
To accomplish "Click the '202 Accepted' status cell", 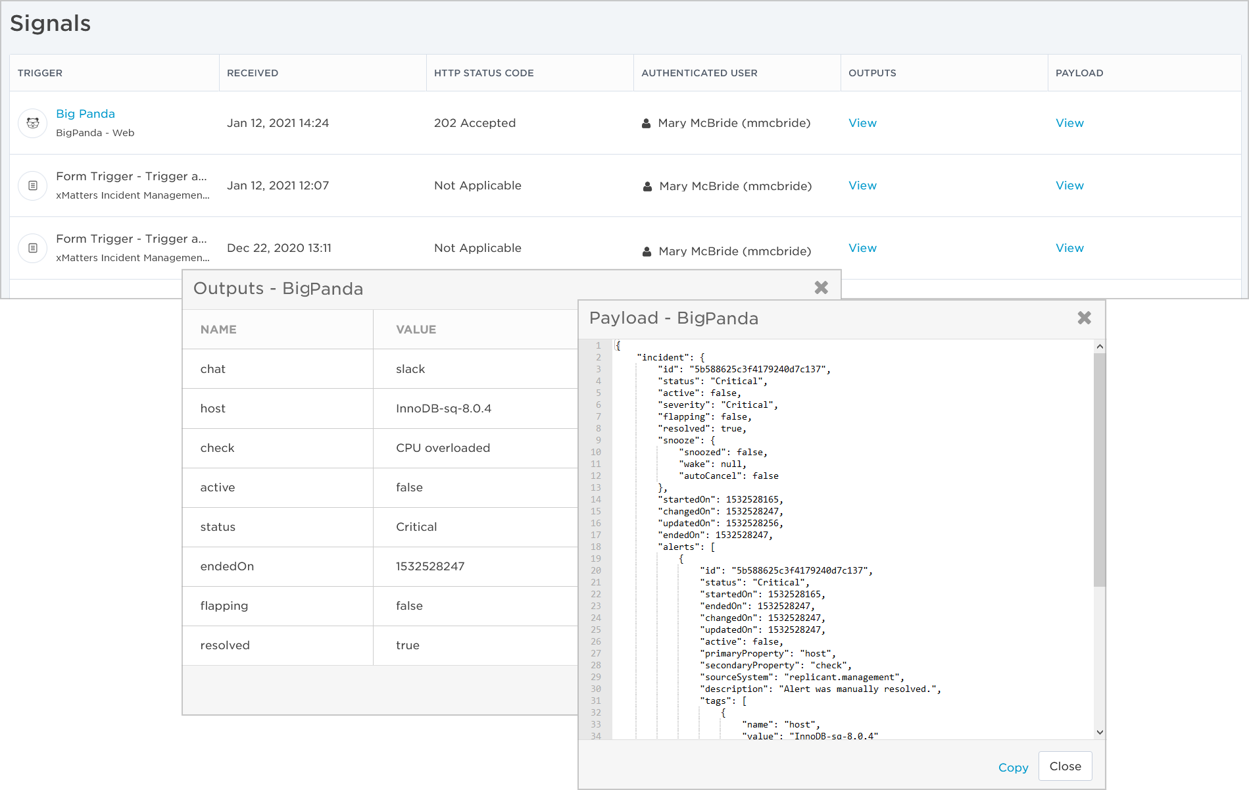I will pos(475,123).
